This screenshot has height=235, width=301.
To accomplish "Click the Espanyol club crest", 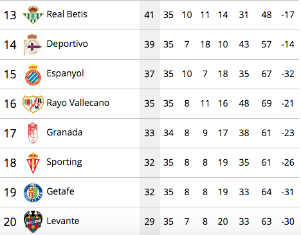I will (x=33, y=74).
